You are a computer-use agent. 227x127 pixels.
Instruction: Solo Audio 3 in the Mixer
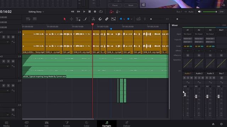210,78
